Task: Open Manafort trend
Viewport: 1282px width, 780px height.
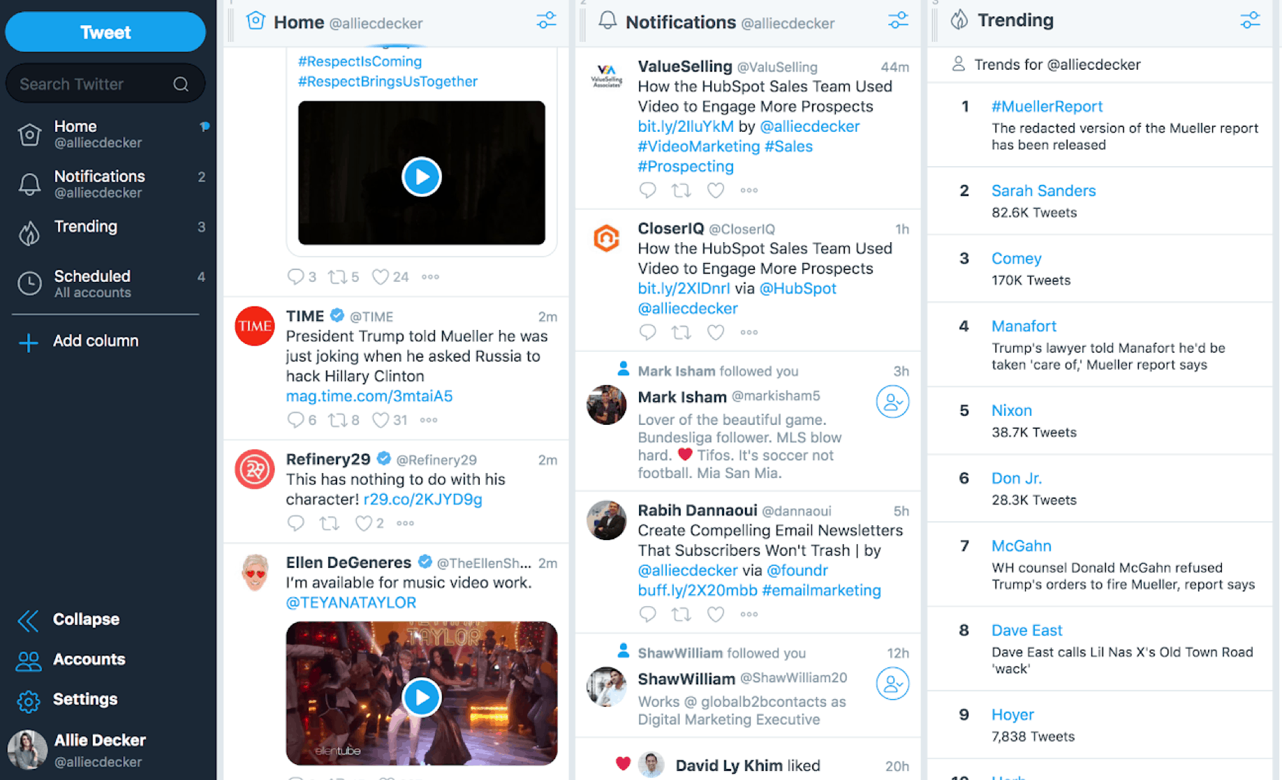Action: [x=1024, y=327]
